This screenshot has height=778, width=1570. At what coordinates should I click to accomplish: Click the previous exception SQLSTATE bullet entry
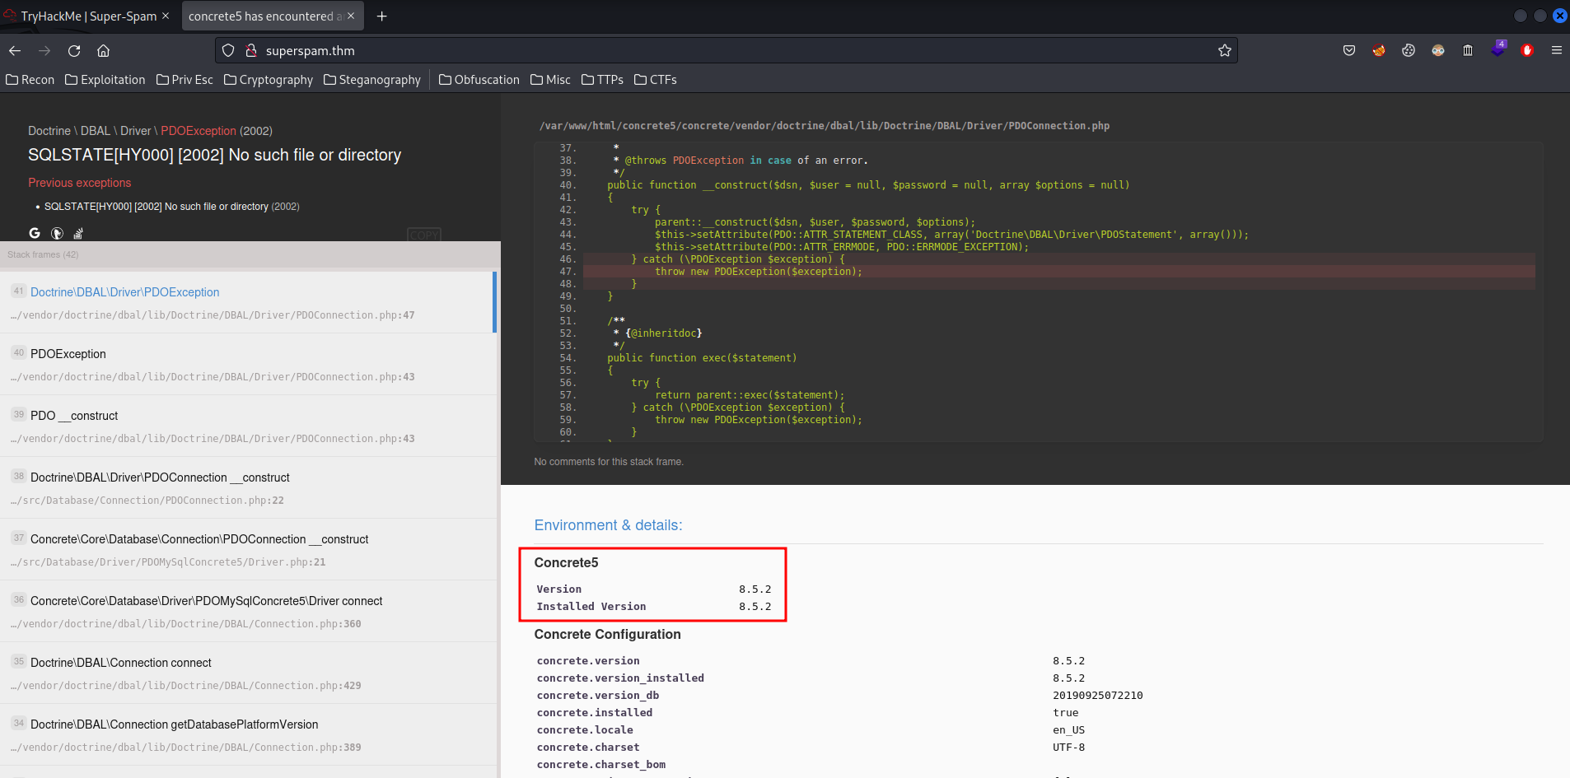pyautogui.click(x=171, y=207)
